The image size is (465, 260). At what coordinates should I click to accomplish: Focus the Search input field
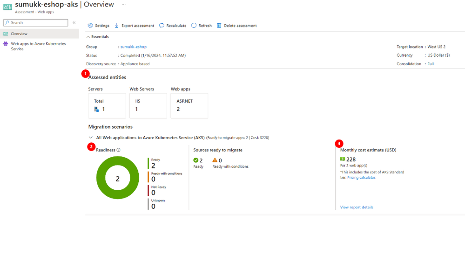35,22
